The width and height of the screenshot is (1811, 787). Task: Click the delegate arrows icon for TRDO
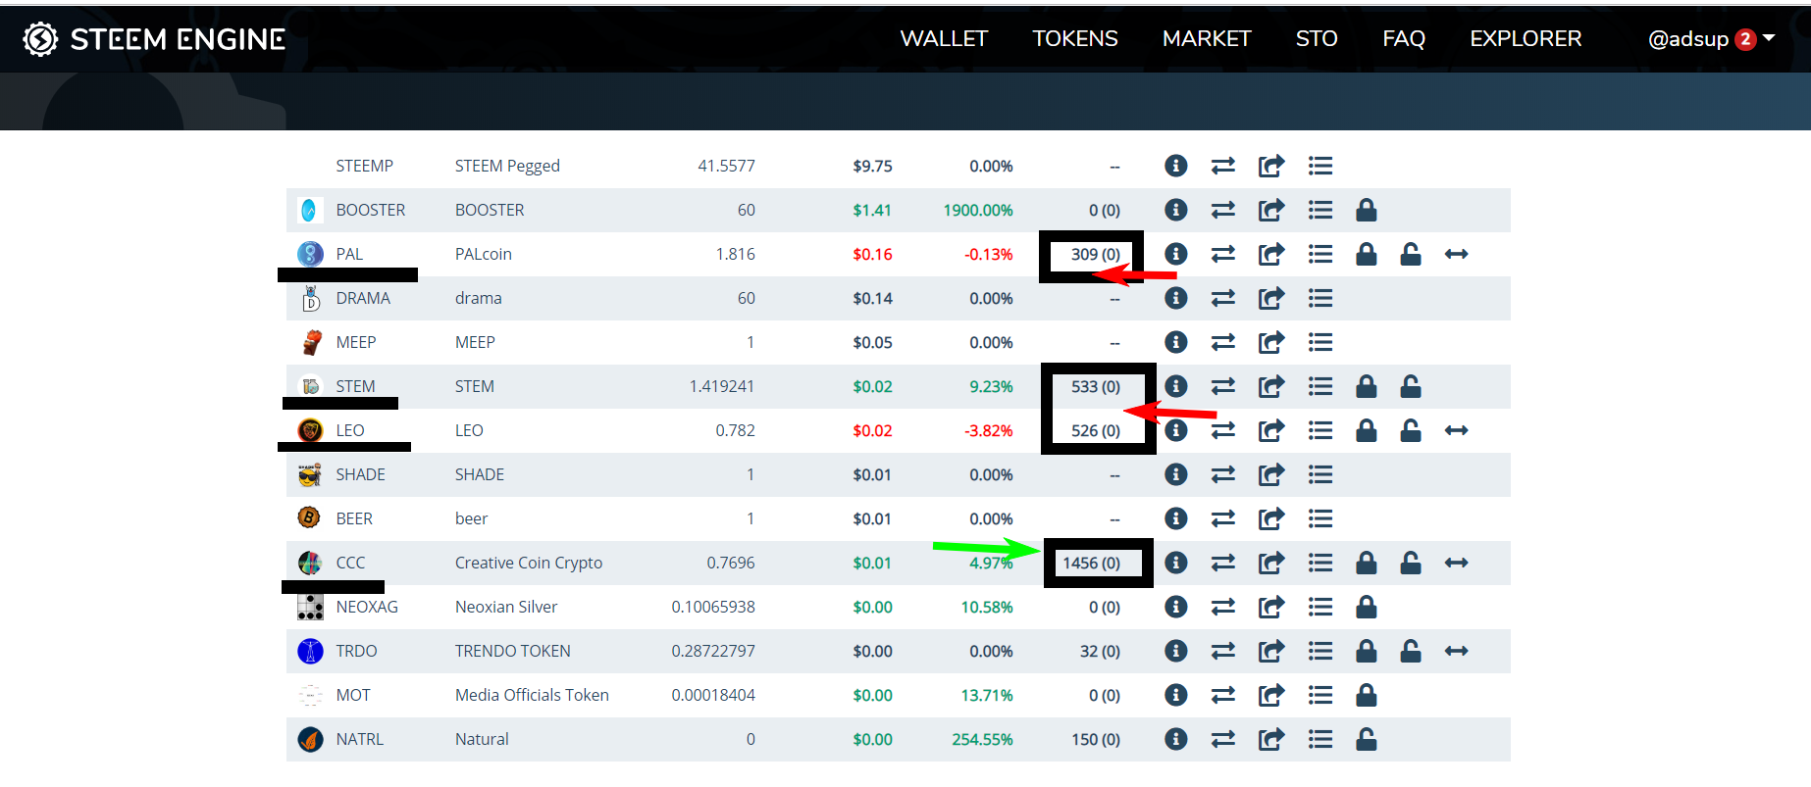1456,651
